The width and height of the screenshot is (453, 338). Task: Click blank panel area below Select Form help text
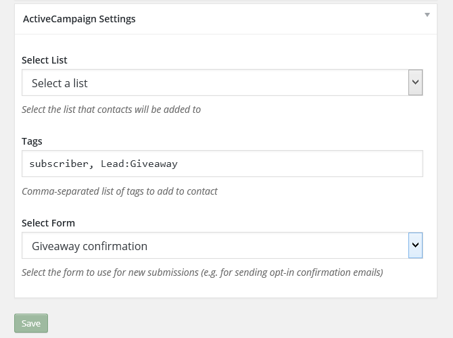coord(223,289)
